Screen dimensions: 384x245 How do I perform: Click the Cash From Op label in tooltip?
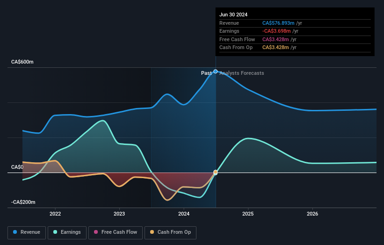(236, 48)
